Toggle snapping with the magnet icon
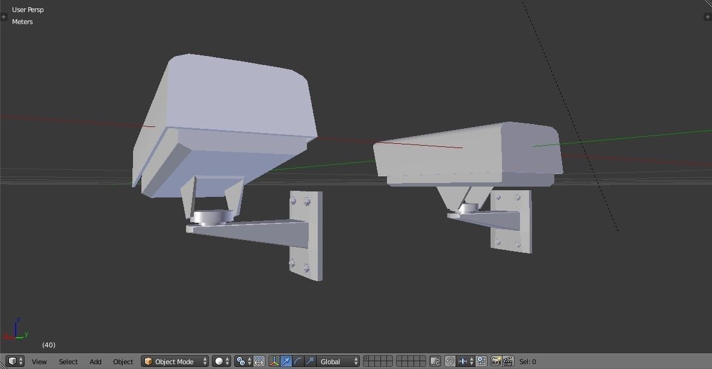The height and width of the screenshot is (369, 712). [x=450, y=361]
